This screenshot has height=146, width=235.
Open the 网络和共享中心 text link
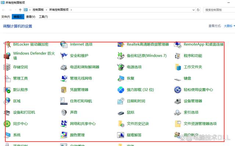tap(83, 124)
